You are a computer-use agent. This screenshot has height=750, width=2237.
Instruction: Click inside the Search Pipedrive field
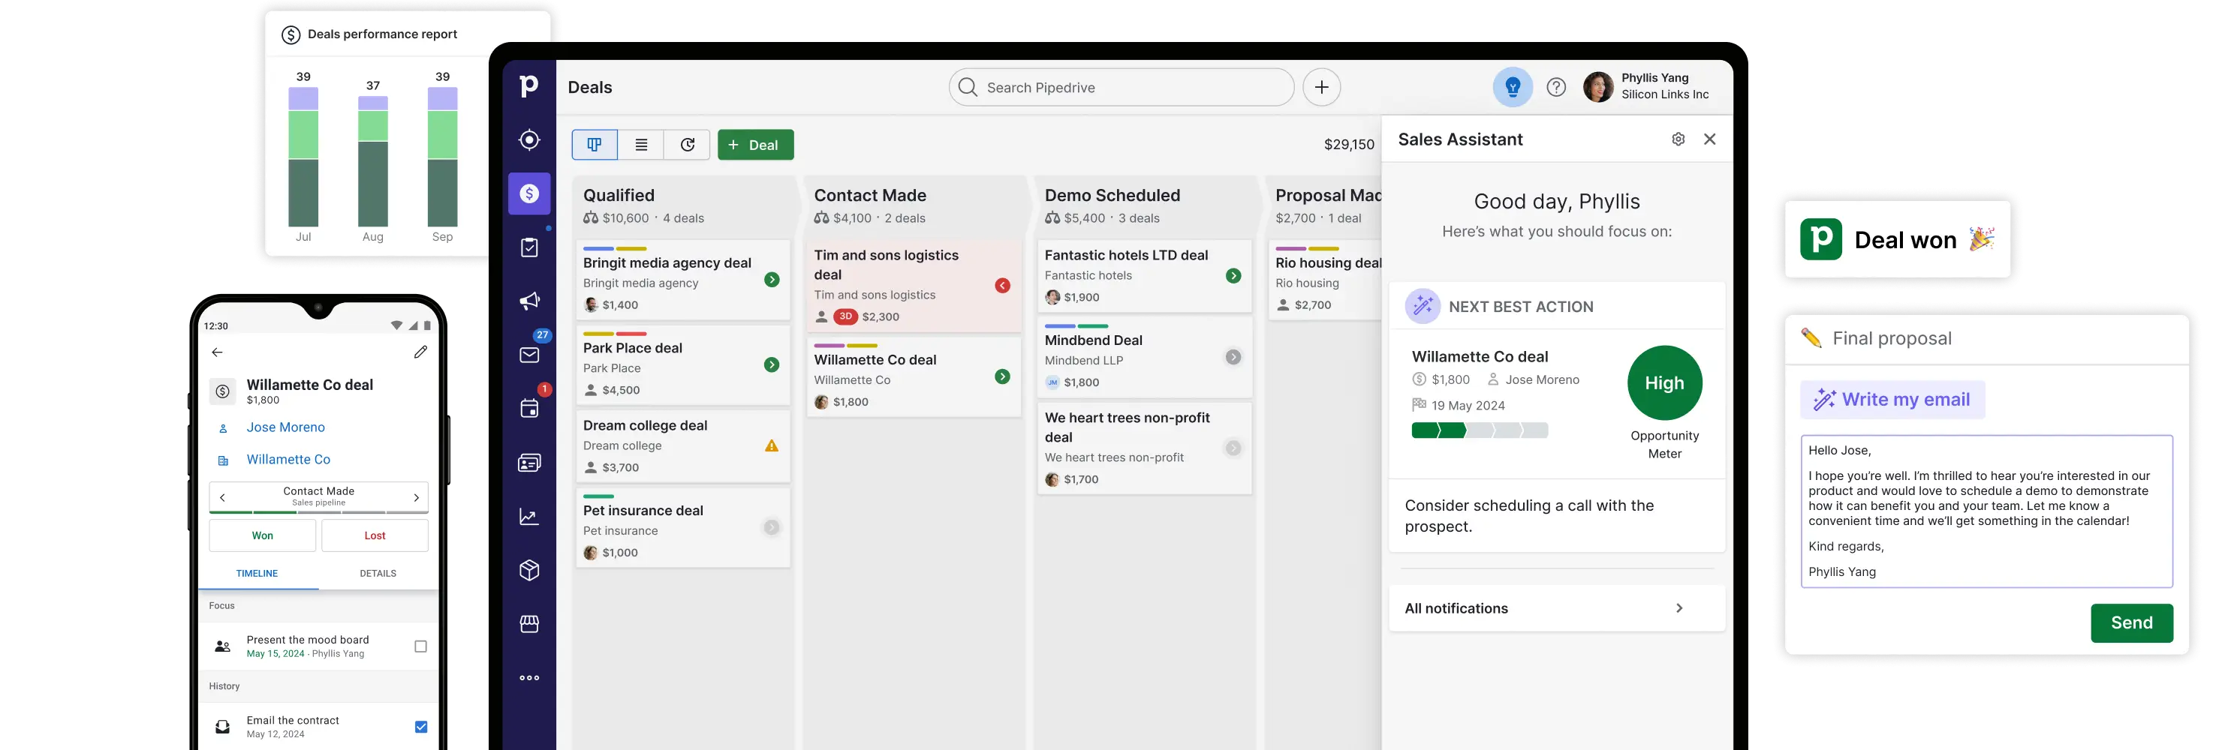1120,87
